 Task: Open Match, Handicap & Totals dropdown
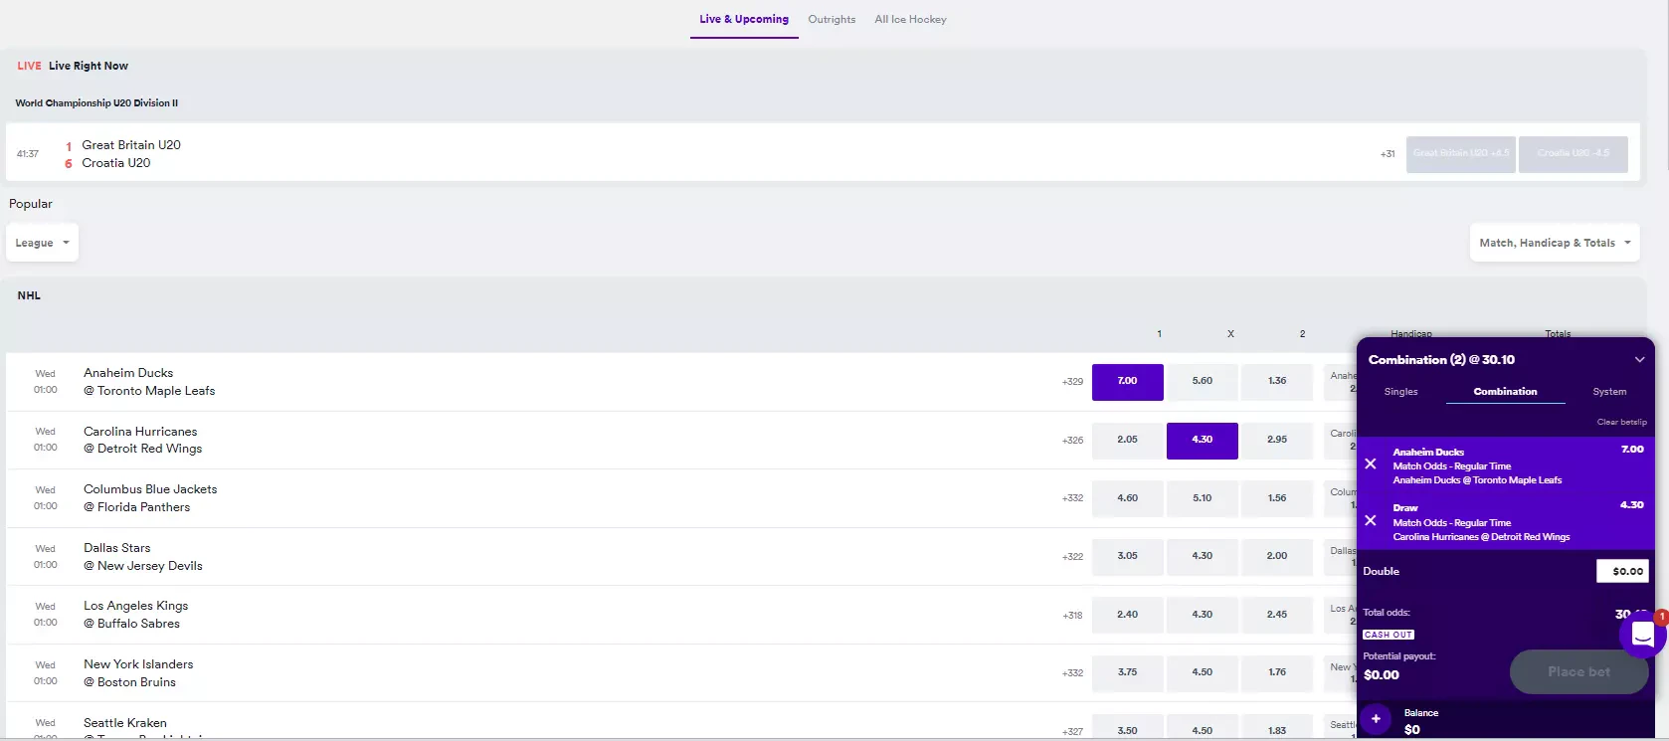pos(1555,243)
